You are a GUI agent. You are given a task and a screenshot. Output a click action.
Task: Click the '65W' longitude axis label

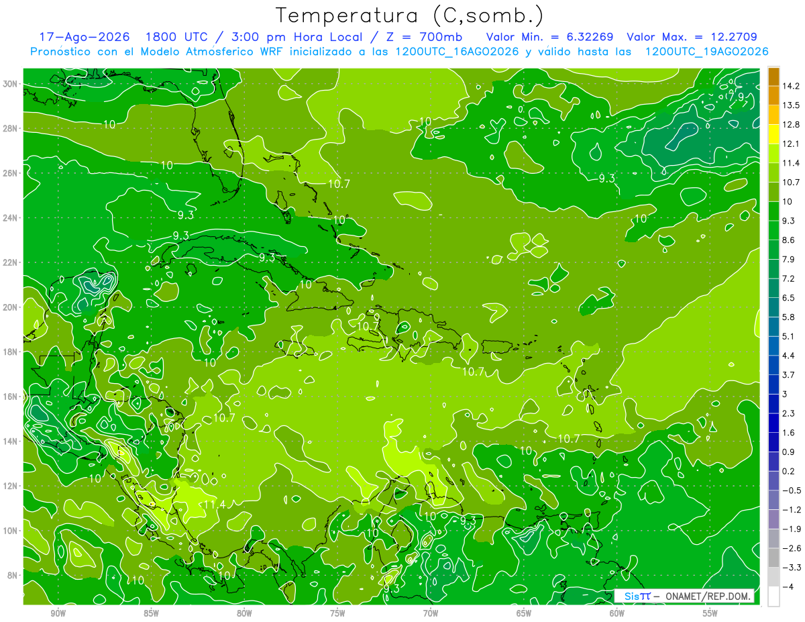(524, 613)
